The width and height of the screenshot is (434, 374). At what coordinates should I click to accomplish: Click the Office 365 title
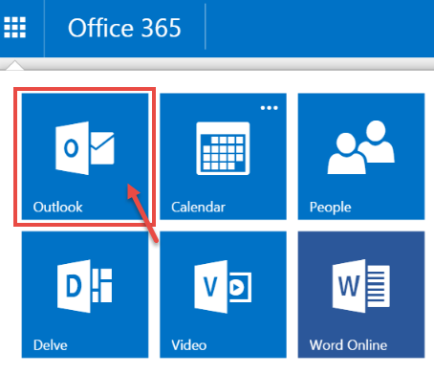point(124,28)
